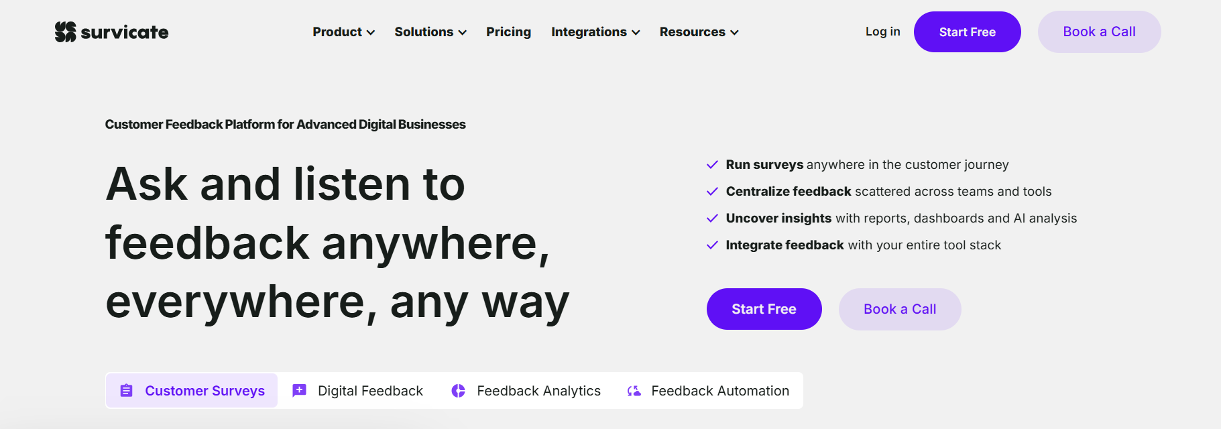The image size is (1221, 429).
Task: Click the Digital Feedback chat-plus icon
Action: [299, 391]
